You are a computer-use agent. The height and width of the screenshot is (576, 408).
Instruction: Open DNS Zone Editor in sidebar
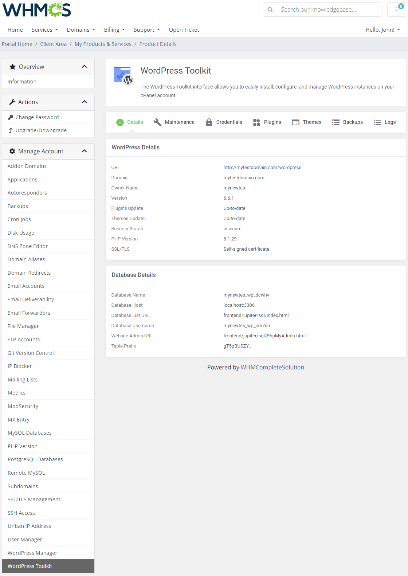[x=48, y=246]
